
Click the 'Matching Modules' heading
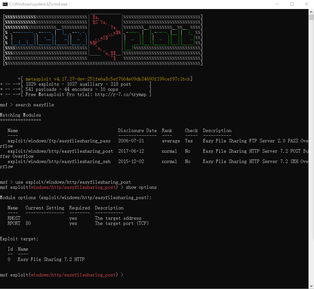point(21,115)
